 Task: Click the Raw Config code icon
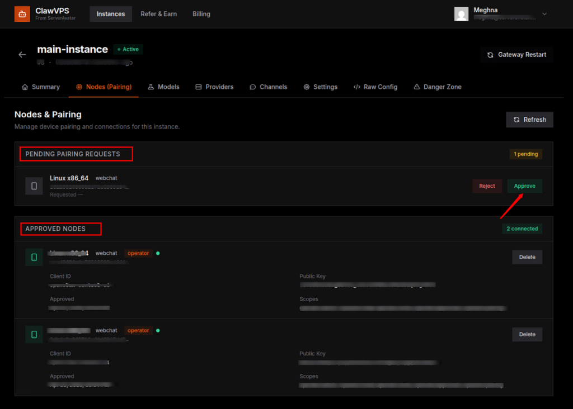pos(356,87)
